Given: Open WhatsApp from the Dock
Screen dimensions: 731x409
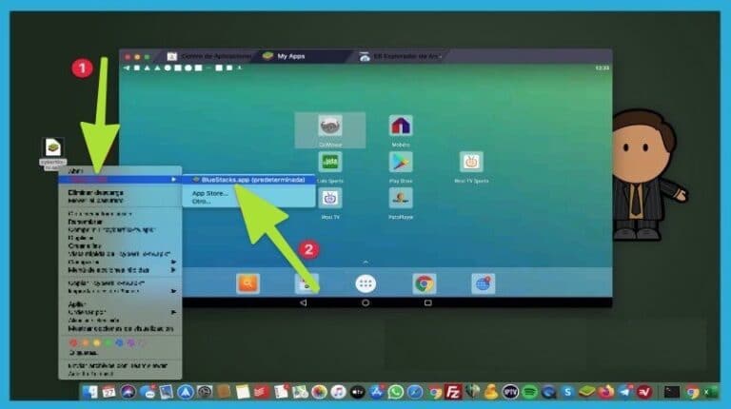Looking at the screenshot, I should pos(395,392).
